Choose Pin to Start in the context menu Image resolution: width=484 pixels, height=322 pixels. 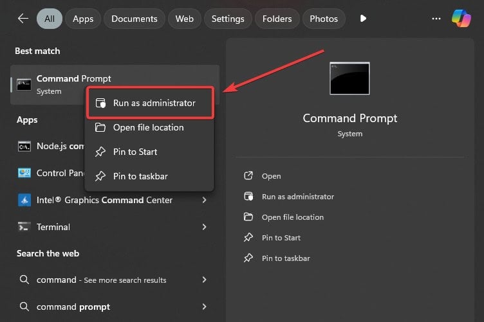click(x=149, y=152)
